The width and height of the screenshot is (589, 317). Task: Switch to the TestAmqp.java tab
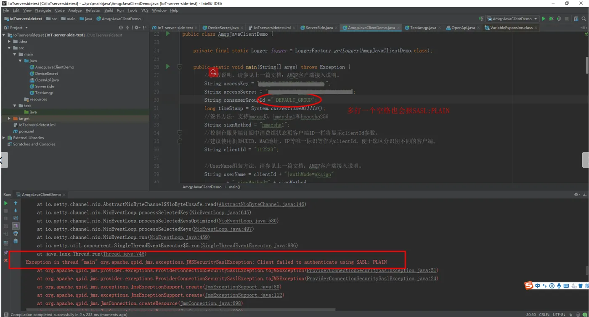click(x=423, y=28)
